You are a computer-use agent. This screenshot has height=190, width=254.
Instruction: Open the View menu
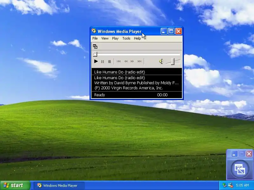[x=105, y=38]
